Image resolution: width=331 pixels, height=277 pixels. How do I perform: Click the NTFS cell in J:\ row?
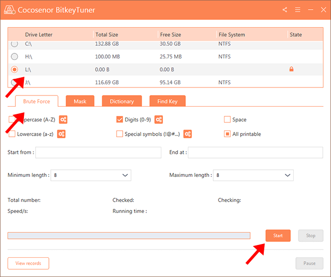225,82
